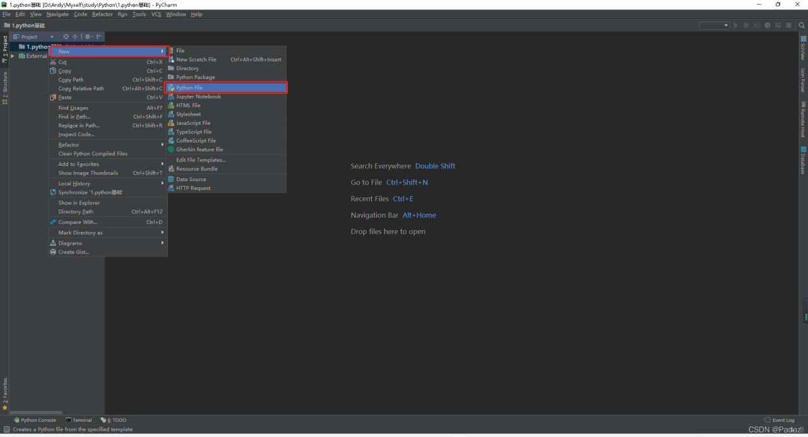Expand the New submenu arrow
This screenshot has height=437, width=808.
point(162,52)
